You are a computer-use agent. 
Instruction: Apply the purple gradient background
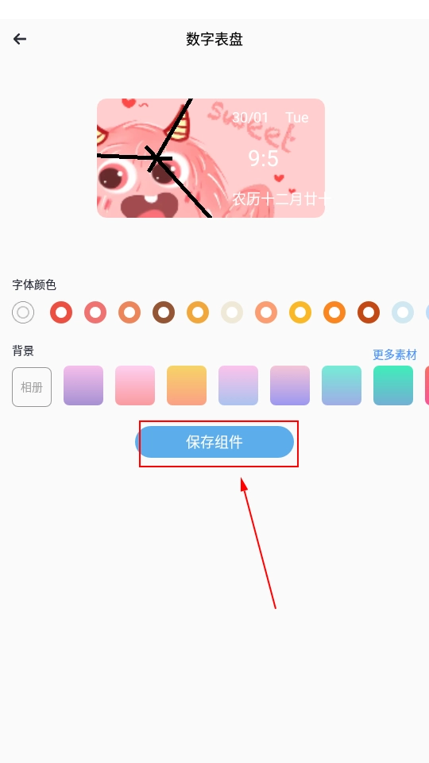83,385
